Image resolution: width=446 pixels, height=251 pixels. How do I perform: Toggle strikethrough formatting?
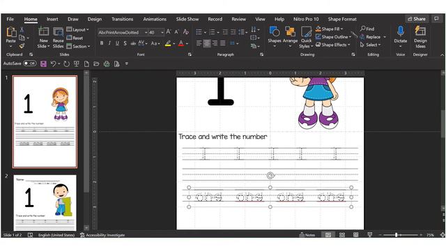(x=133, y=43)
